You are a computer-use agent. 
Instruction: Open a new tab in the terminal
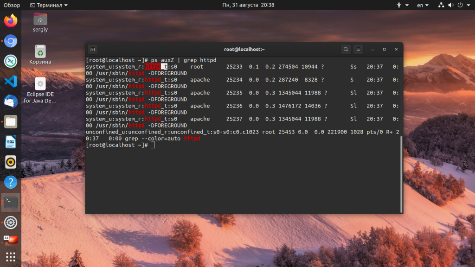[93, 49]
